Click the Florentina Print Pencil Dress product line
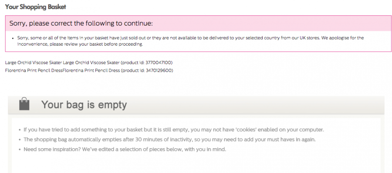The height and width of the screenshot is (173, 392). 89,70
